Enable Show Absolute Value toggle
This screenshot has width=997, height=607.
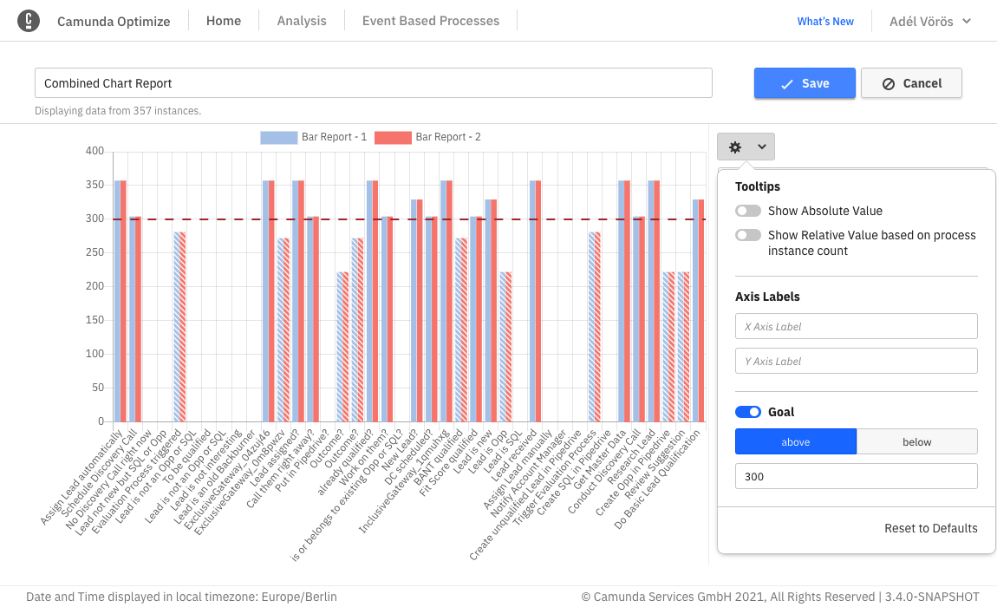[x=747, y=211]
